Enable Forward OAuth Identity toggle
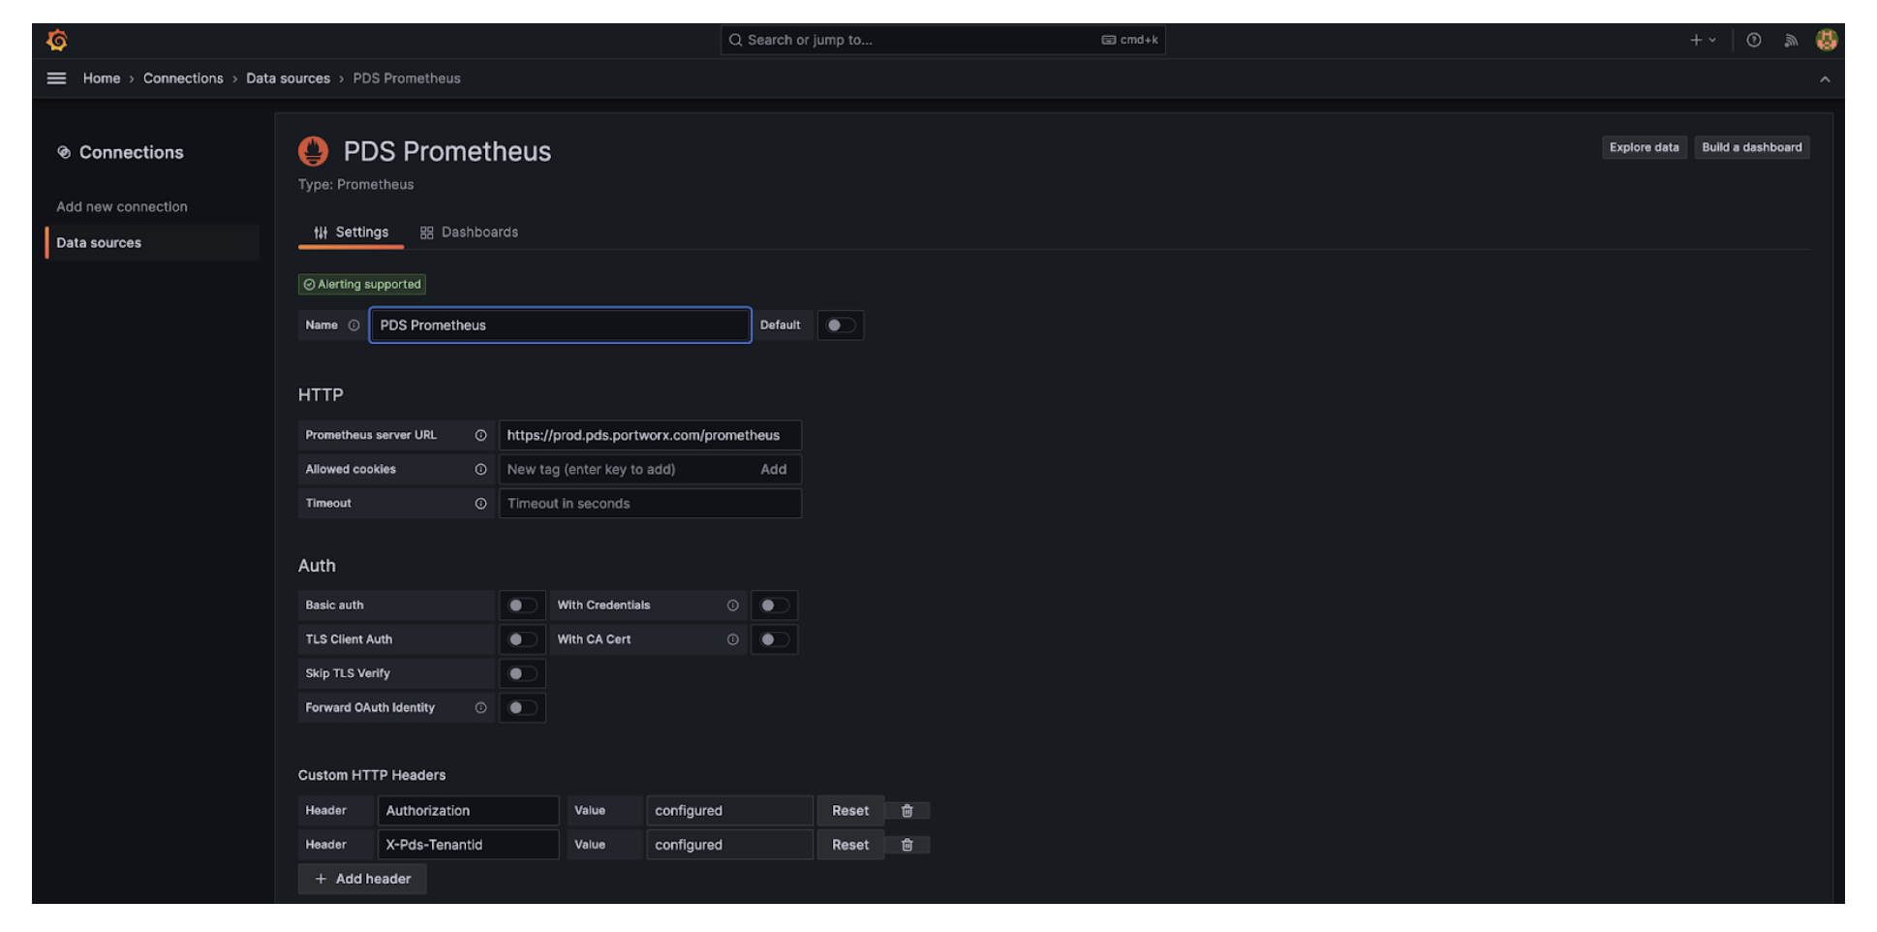Image resolution: width=1877 pixels, height=932 pixels. coord(522,708)
